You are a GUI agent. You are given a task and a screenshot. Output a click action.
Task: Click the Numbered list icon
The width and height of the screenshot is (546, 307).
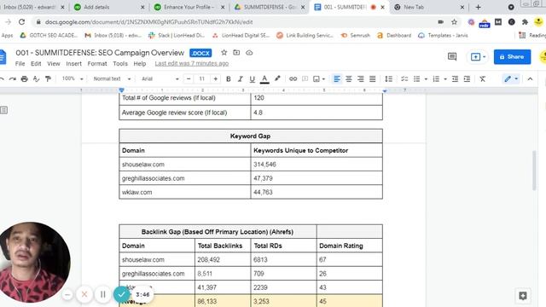pyautogui.click(x=436, y=79)
